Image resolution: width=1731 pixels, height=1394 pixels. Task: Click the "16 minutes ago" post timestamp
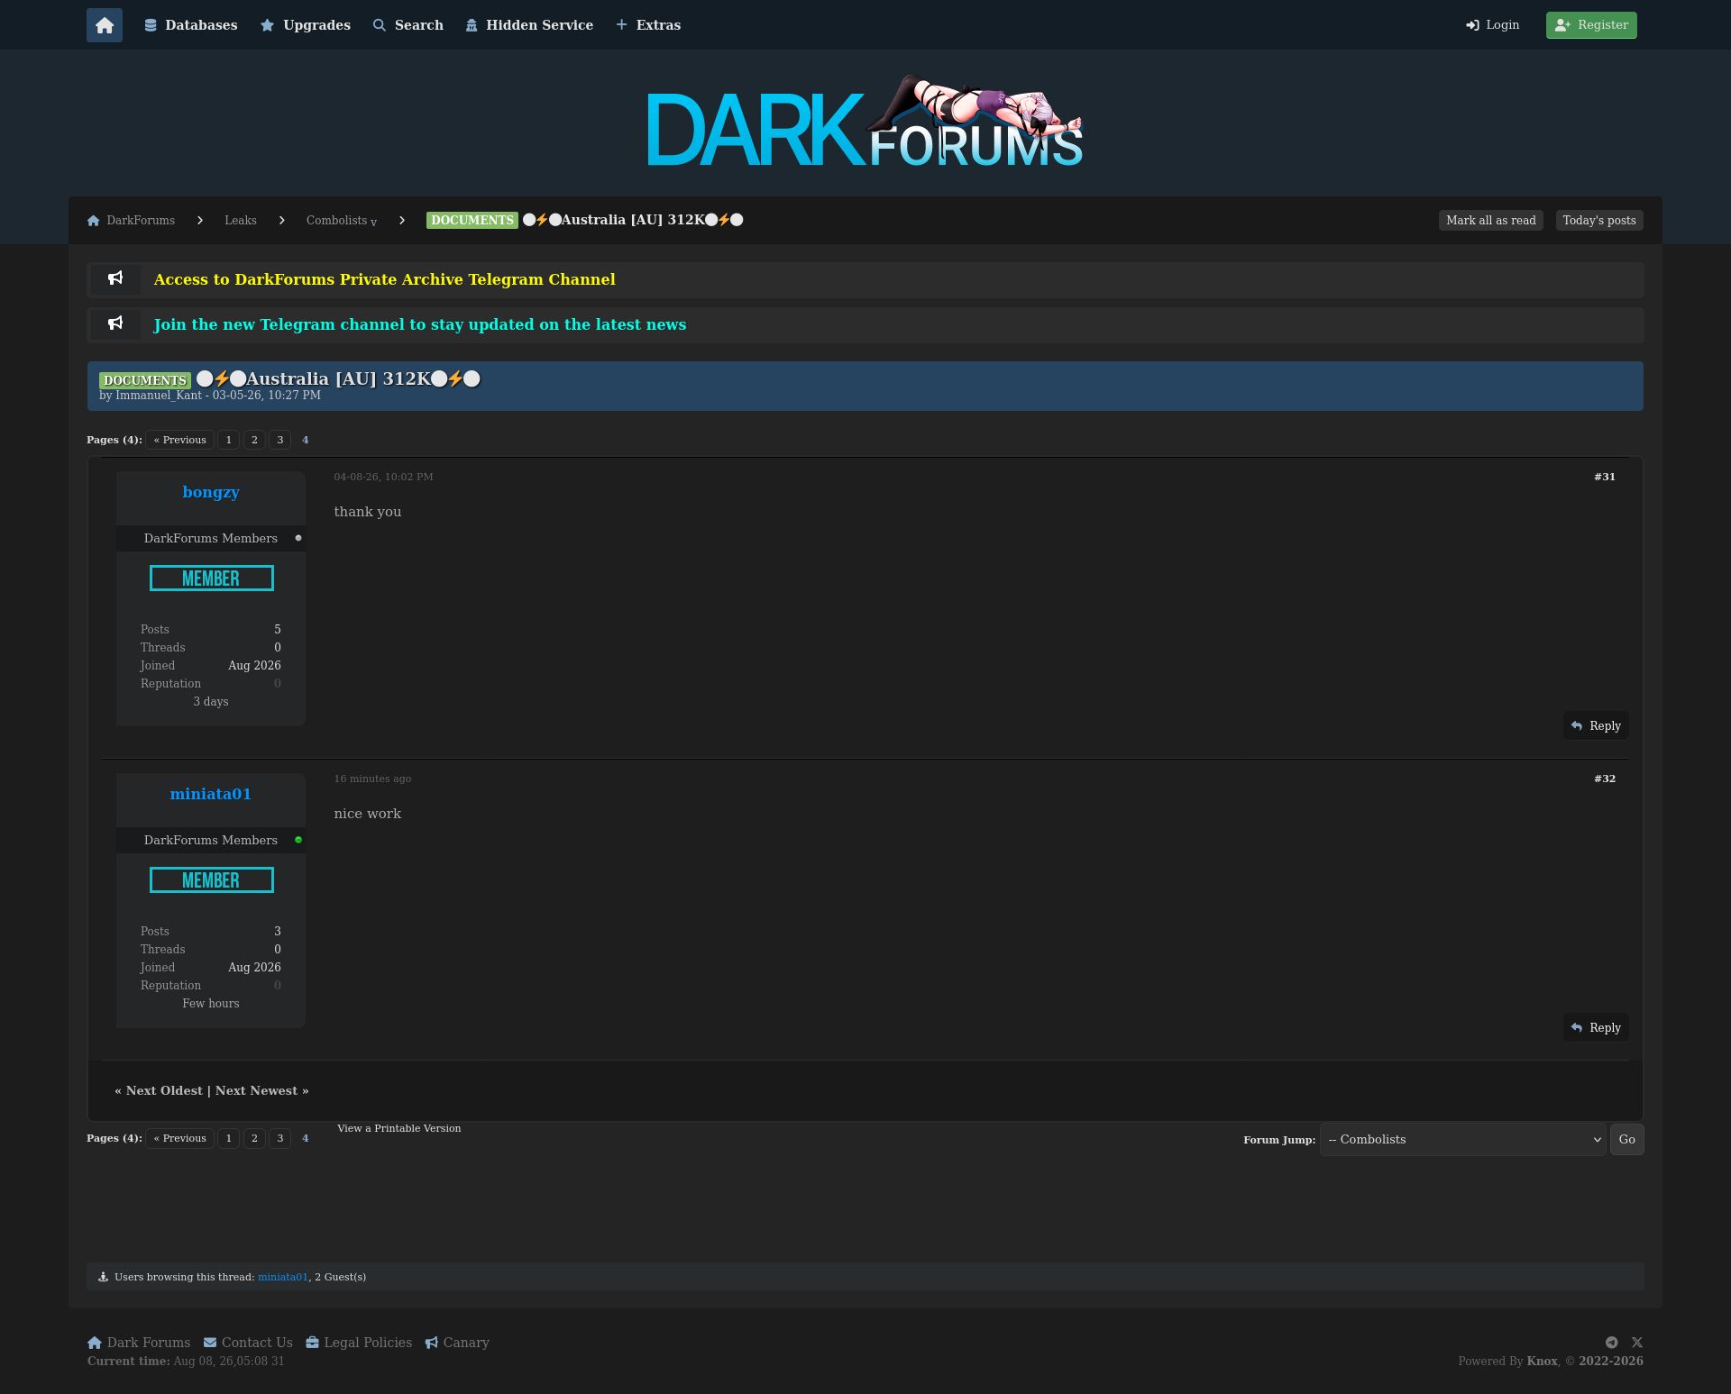[372, 779]
